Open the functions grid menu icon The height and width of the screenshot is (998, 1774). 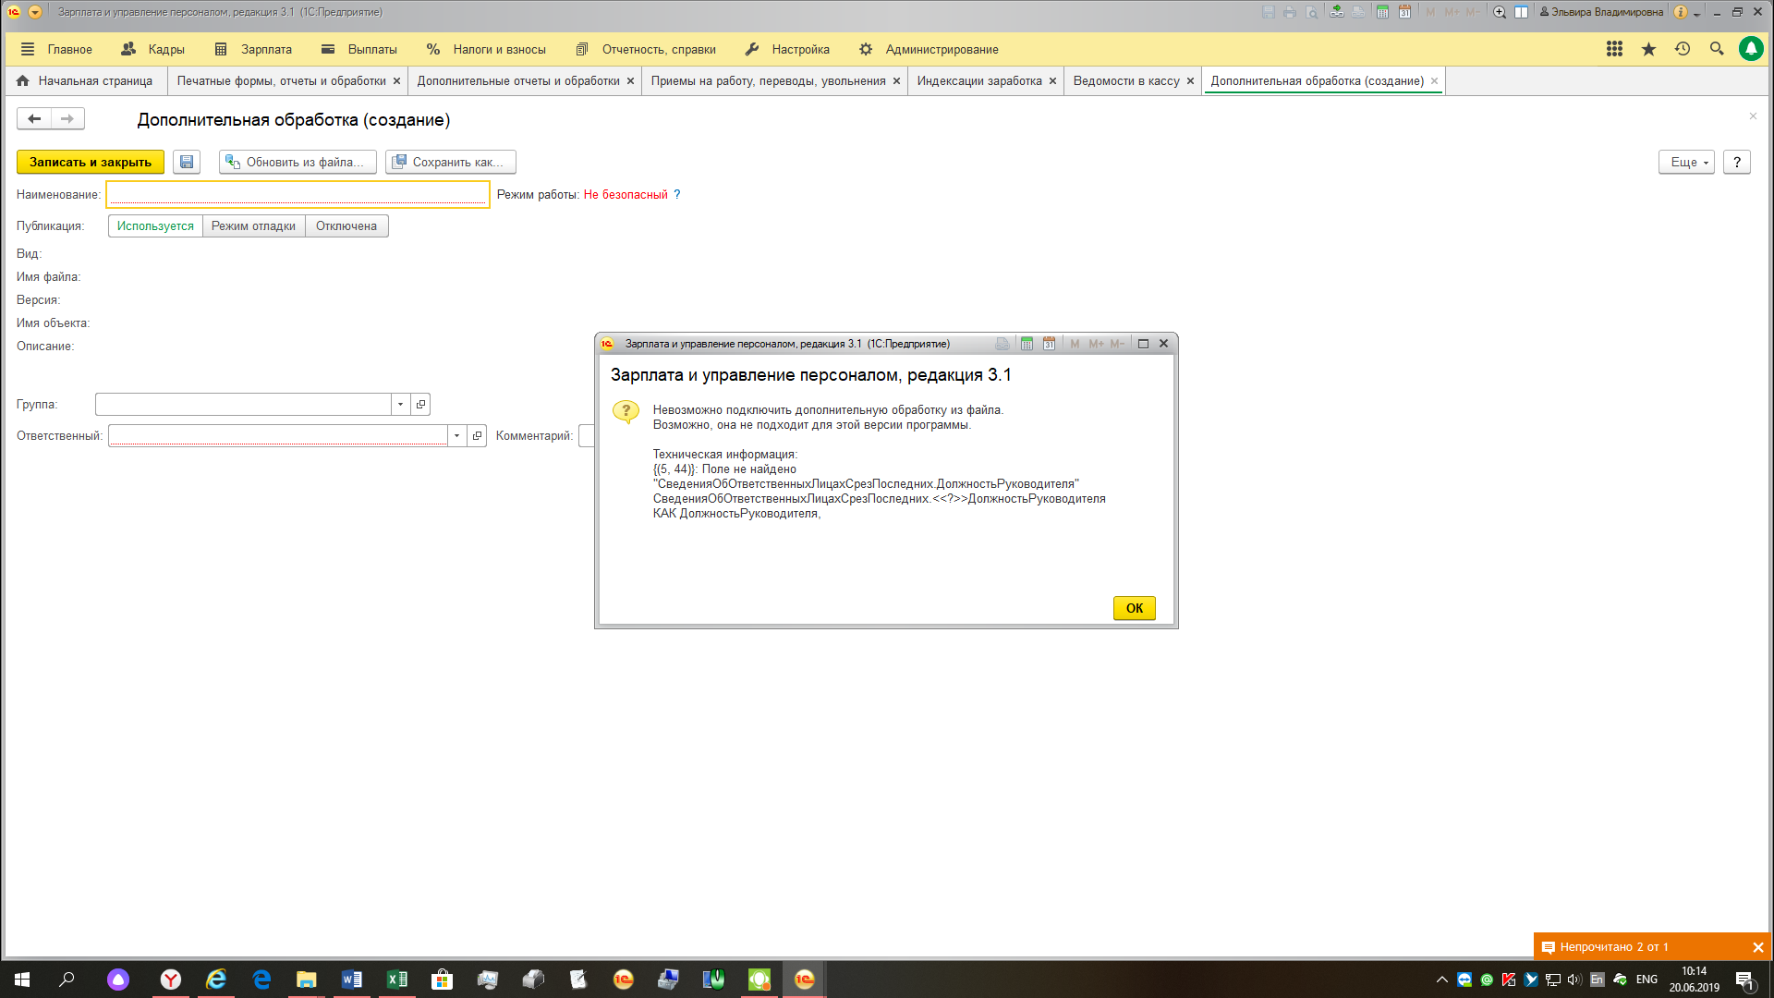point(1614,49)
